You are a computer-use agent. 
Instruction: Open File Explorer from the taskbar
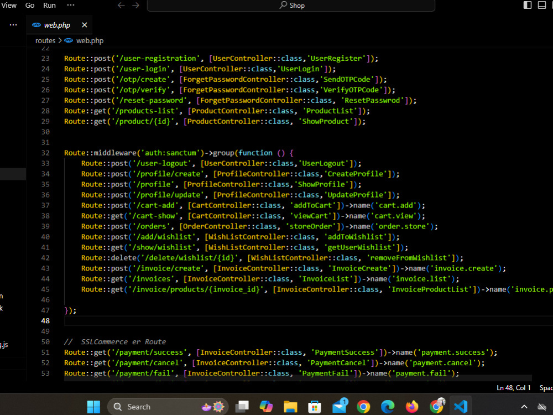290,407
